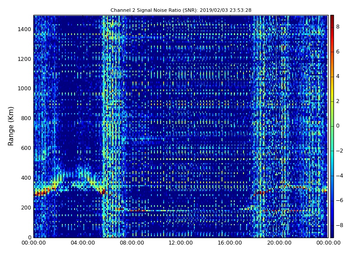This screenshot has height=263, width=351.
Task: Click the colorbar value 6 label
Action: point(338,52)
